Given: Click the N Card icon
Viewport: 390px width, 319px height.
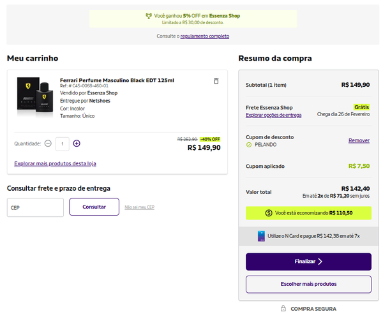Looking at the screenshot, I should 261,236.
